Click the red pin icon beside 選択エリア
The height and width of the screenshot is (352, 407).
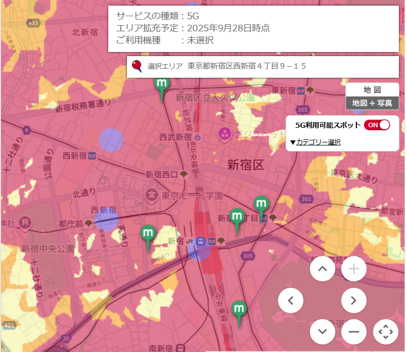coord(137,66)
